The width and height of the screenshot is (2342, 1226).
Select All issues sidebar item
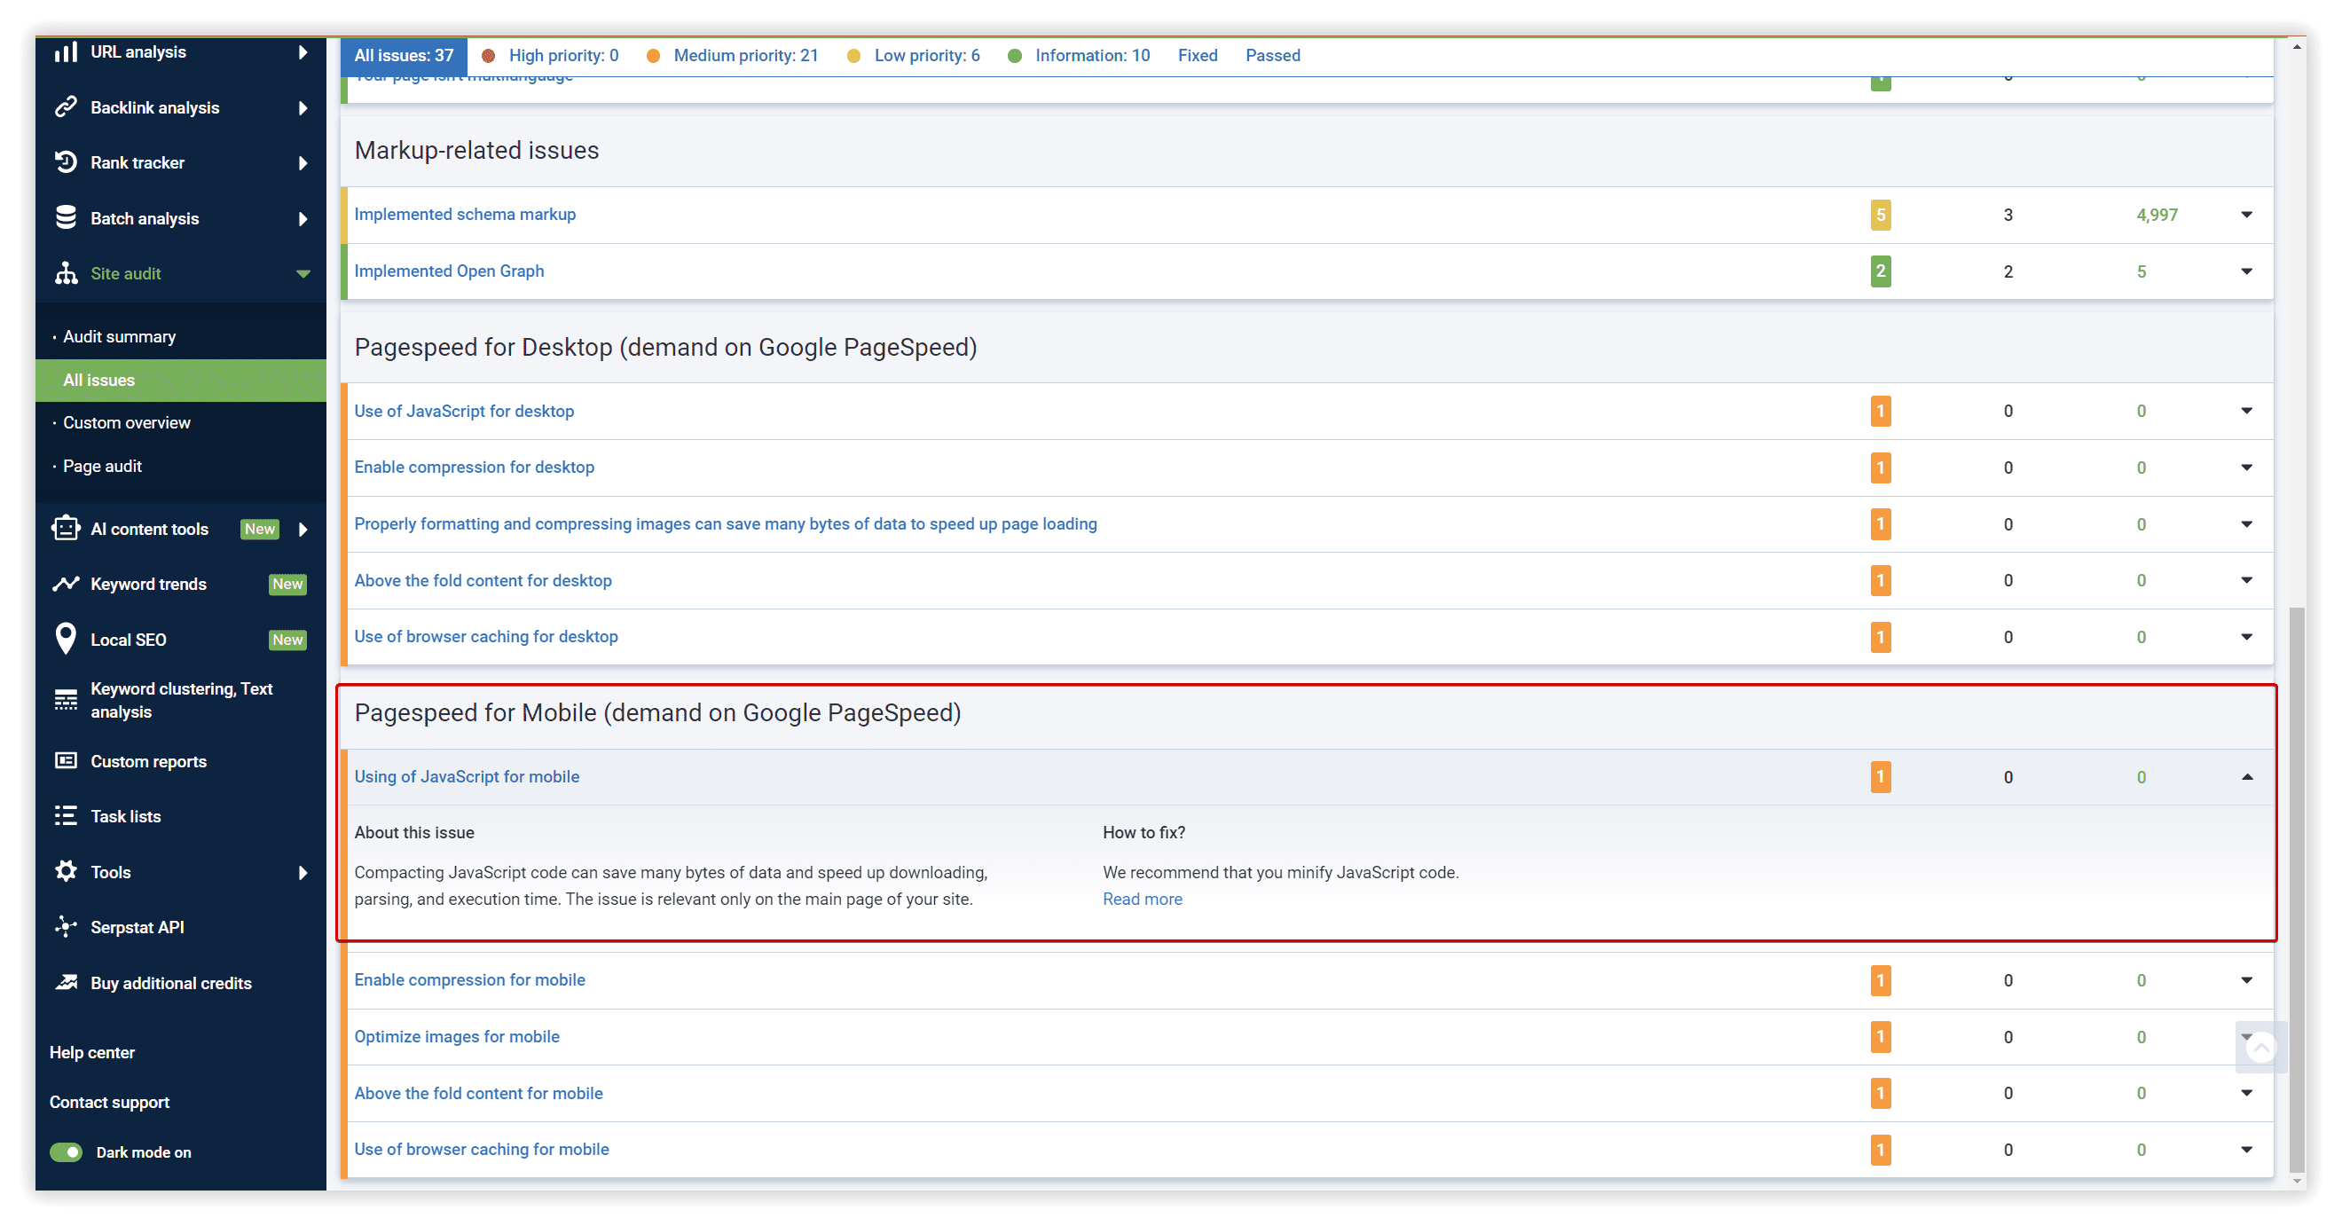(180, 381)
